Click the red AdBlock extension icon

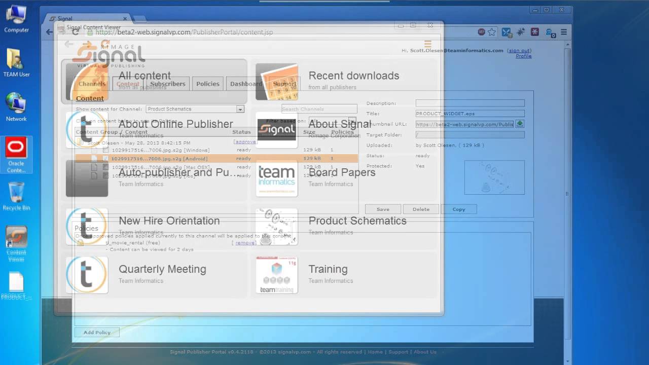coord(482,32)
